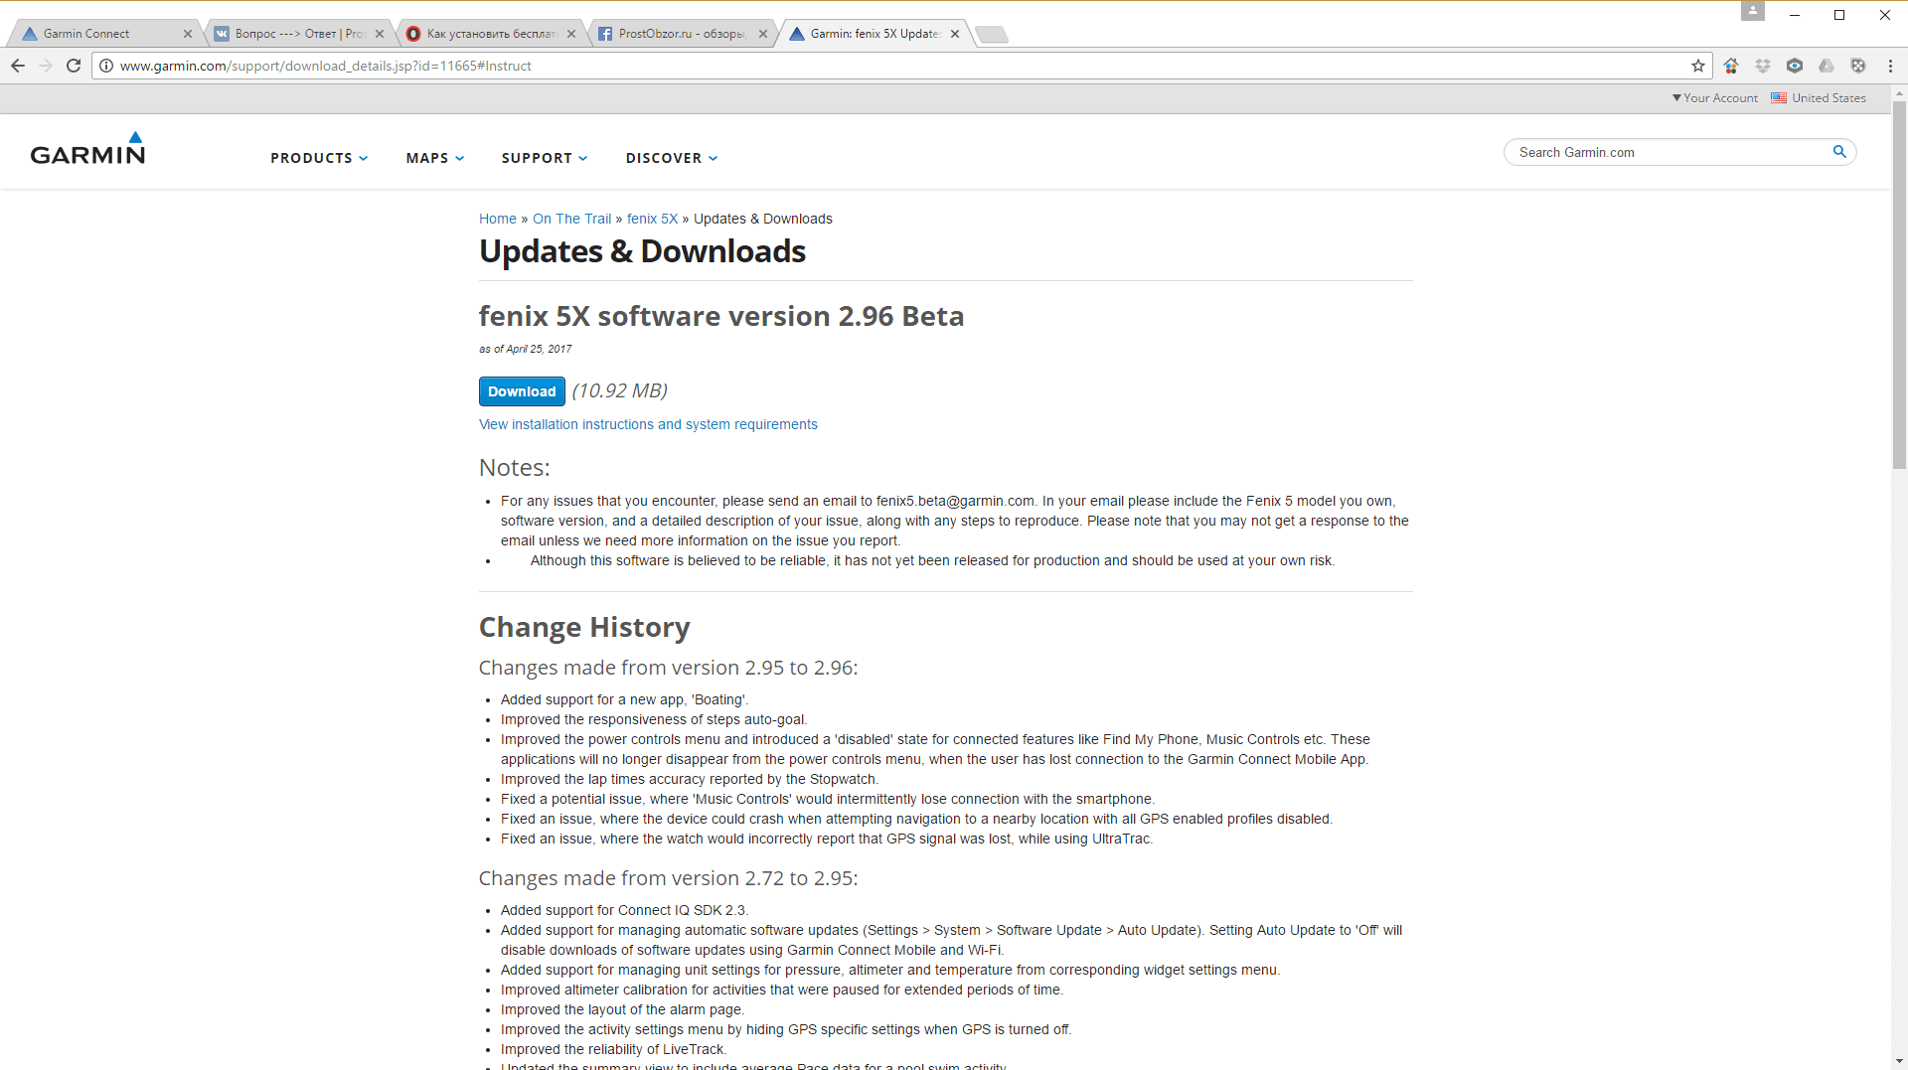Open the Chrome profile icon

(1753, 11)
